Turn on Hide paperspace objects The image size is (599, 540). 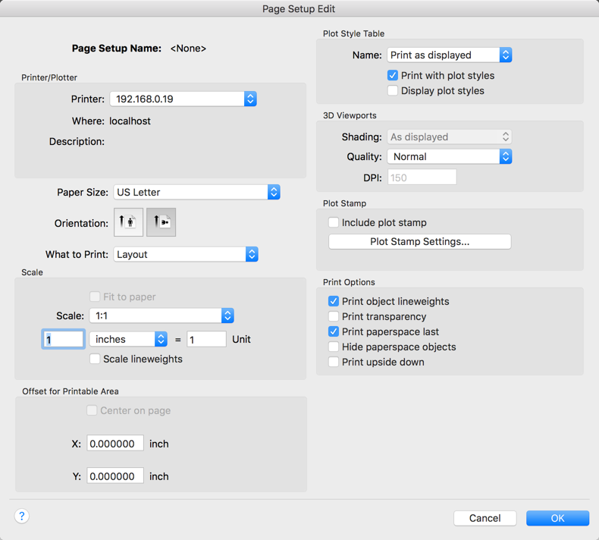[334, 347]
